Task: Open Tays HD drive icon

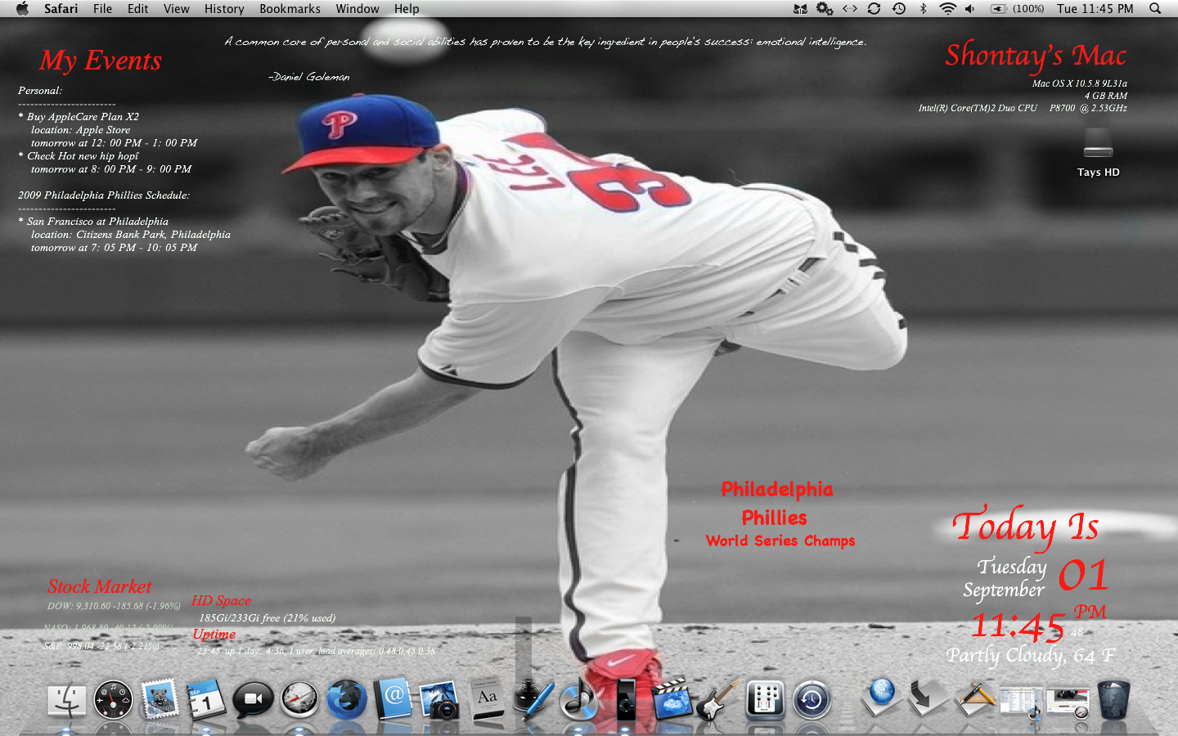Action: pos(1098,153)
